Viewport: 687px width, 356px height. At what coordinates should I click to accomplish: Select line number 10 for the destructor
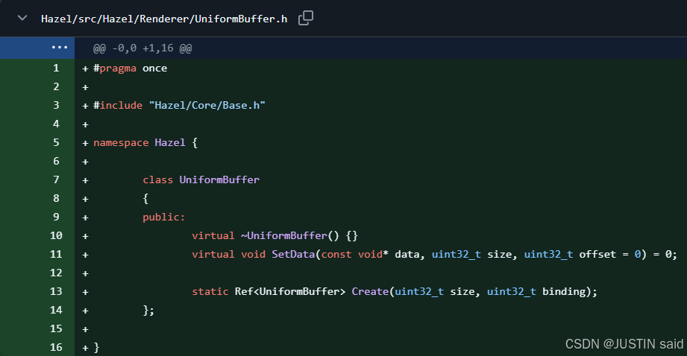(x=56, y=235)
